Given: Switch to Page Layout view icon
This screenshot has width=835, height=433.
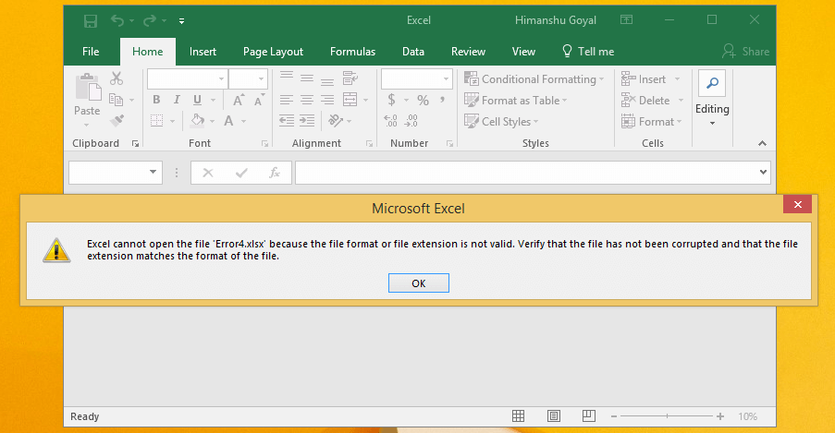Looking at the screenshot, I should coord(554,416).
